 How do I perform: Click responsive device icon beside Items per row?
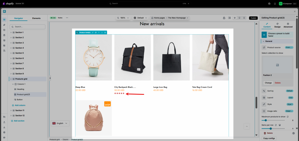point(280,125)
